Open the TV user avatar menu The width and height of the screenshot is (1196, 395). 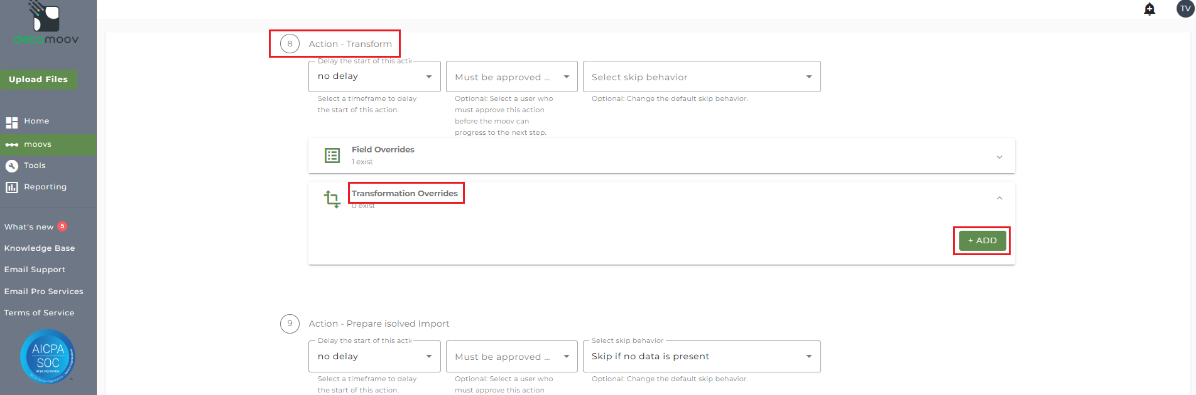(x=1185, y=9)
